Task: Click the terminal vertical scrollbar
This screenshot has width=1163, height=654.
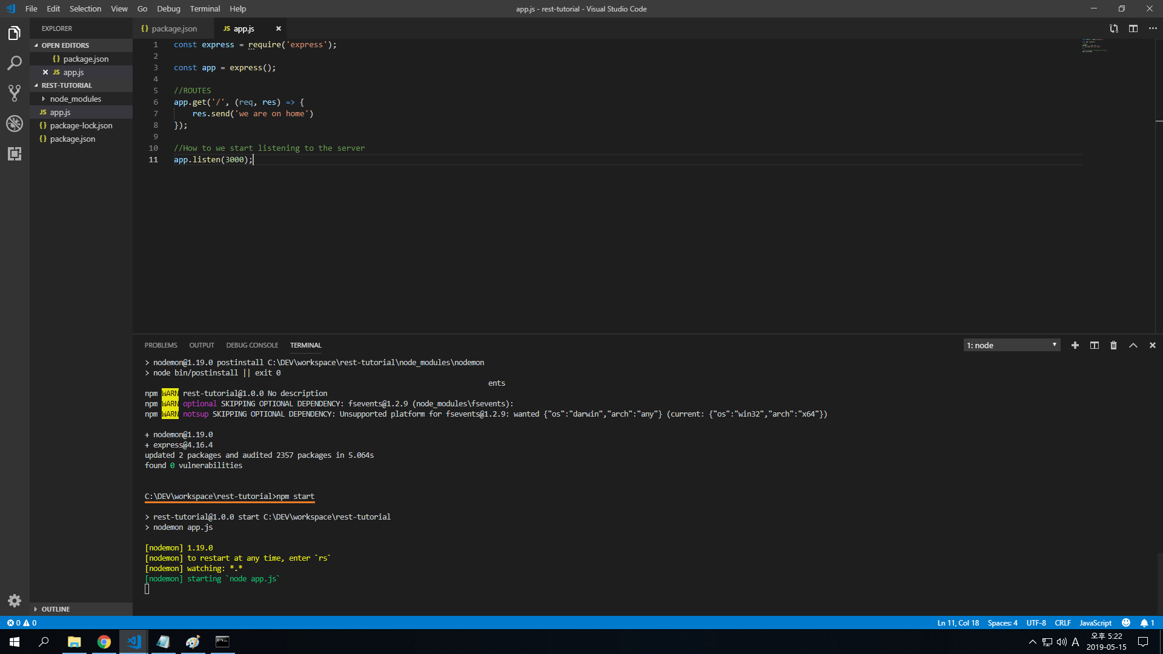Action: tap(1159, 583)
